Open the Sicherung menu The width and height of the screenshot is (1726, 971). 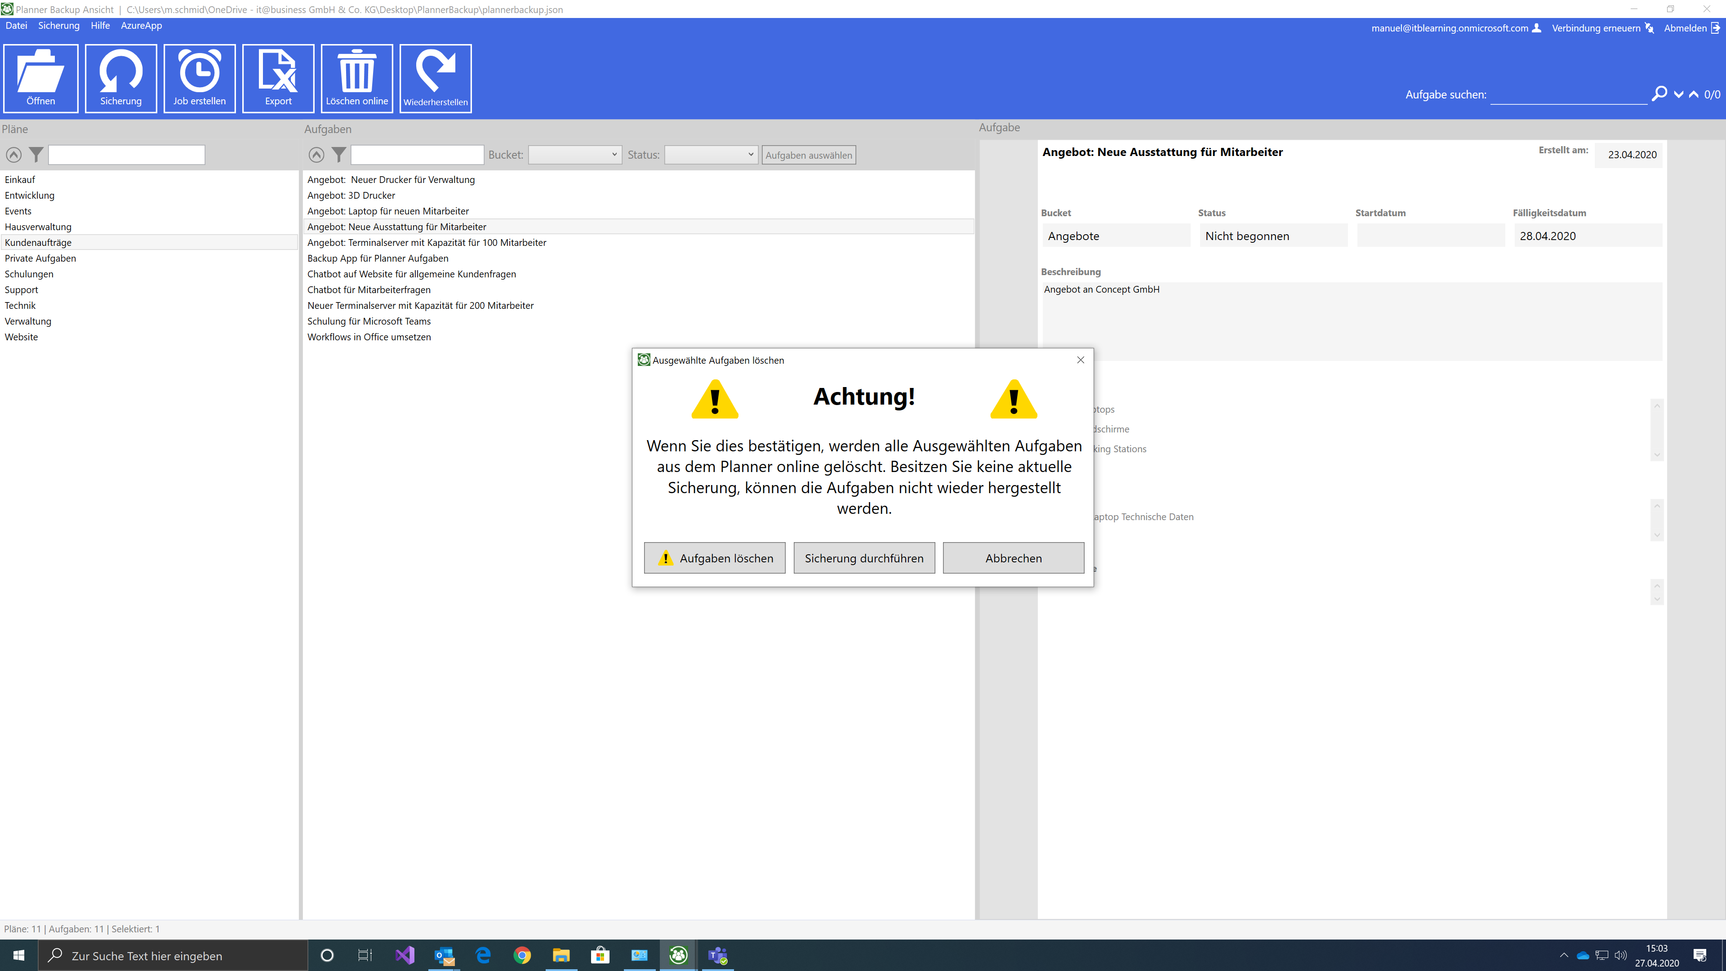tap(58, 26)
